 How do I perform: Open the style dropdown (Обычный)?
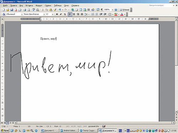(22, 14)
